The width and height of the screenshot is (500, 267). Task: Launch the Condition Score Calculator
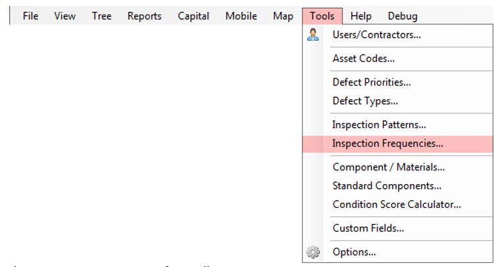(396, 205)
